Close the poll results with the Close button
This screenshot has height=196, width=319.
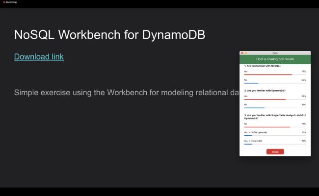[x=275, y=152]
